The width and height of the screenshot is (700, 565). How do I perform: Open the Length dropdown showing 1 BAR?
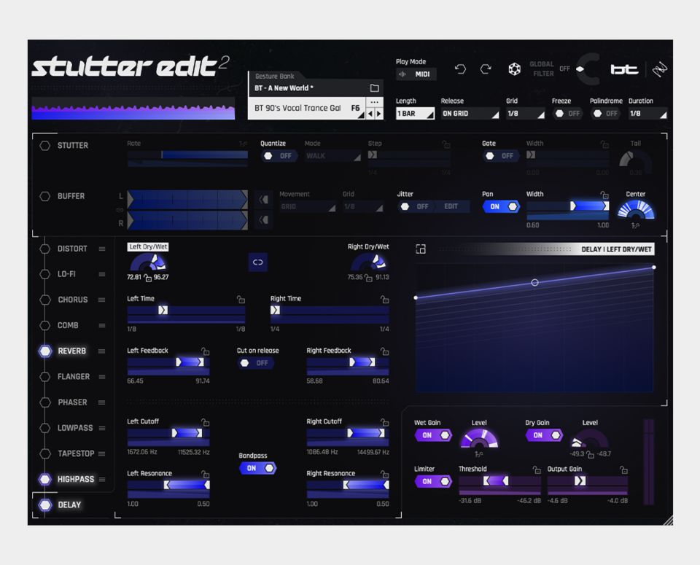[415, 114]
